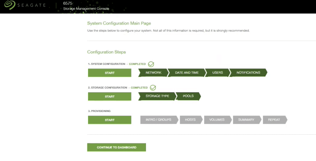Image resolution: width=316 pixels, height=161 pixels.
Task: Click COMPLETED status beside System Configuration
Action: click(x=137, y=64)
